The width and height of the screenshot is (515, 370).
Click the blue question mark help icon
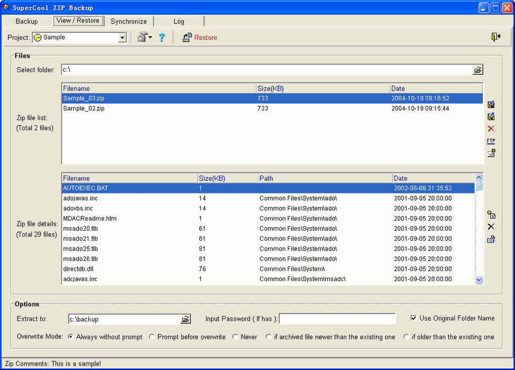click(x=162, y=37)
